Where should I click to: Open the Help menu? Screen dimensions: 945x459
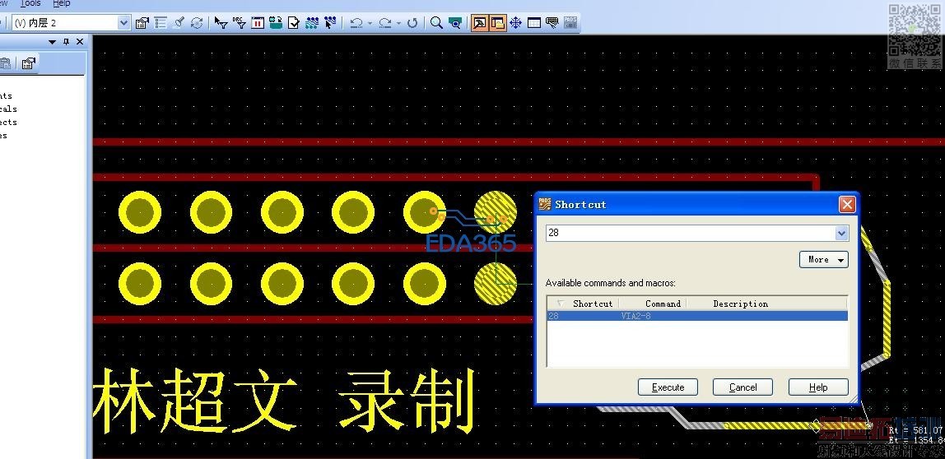[62, 3]
